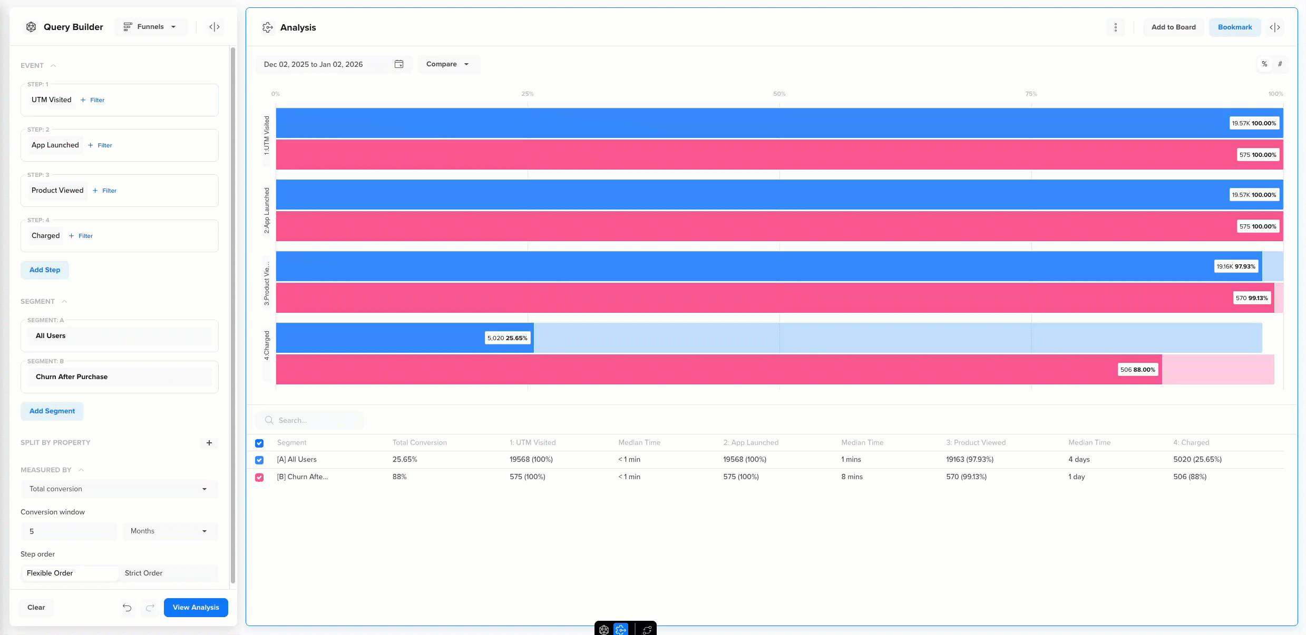This screenshot has height=635, width=1306.
Task: Add a split by property with plus icon
Action: coord(209,443)
